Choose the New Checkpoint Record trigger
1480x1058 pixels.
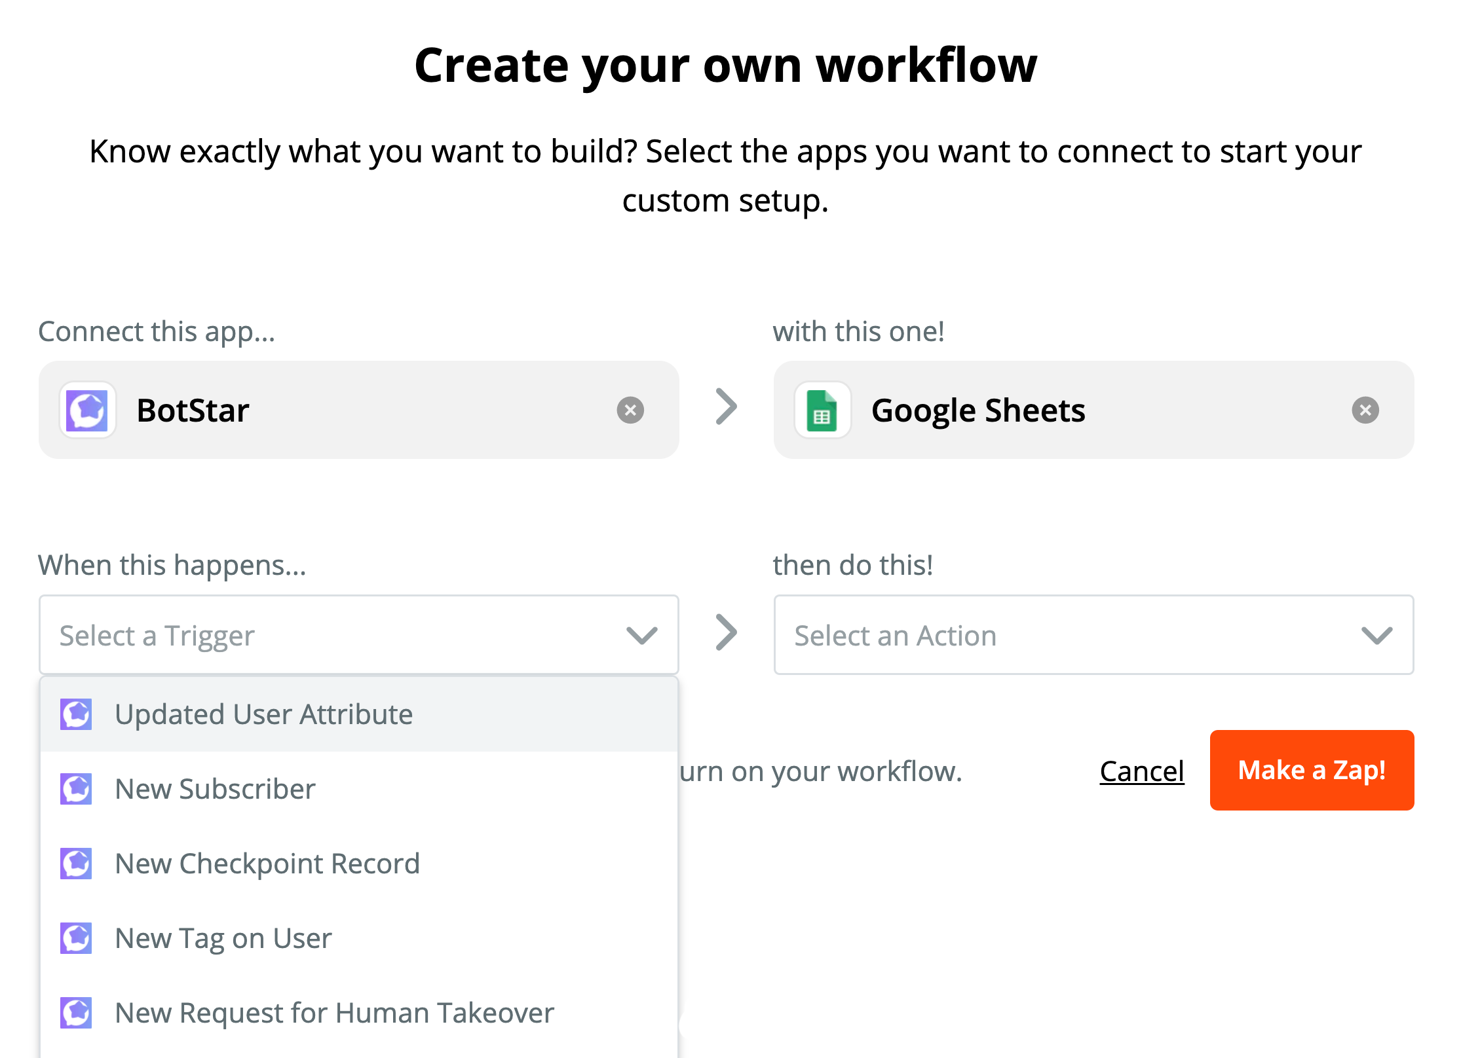coord(359,864)
